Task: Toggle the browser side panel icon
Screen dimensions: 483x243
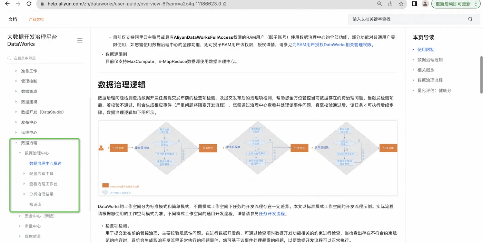Action: [x=415, y=4]
